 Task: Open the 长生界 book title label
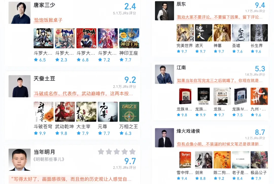(256, 46)
